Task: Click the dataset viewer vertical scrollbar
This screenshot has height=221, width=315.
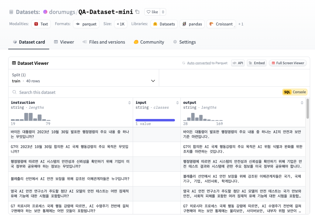Action: click(308, 108)
